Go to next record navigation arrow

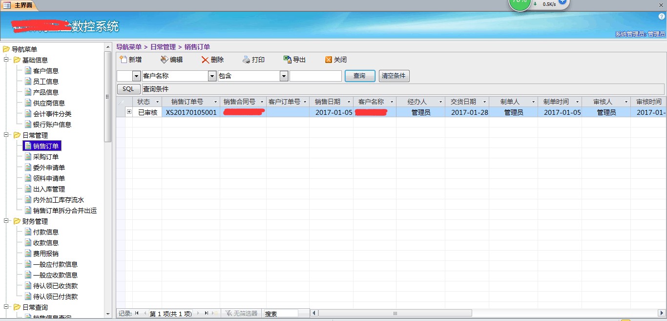[198, 313]
